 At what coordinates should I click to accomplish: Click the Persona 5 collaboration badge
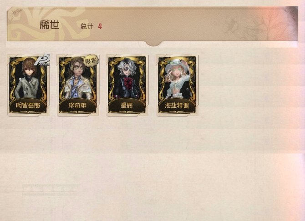[x=42, y=60]
